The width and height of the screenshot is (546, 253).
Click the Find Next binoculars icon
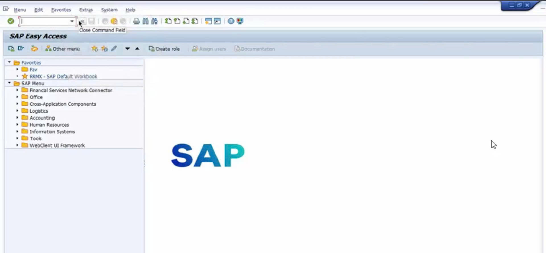pos(154,21)
